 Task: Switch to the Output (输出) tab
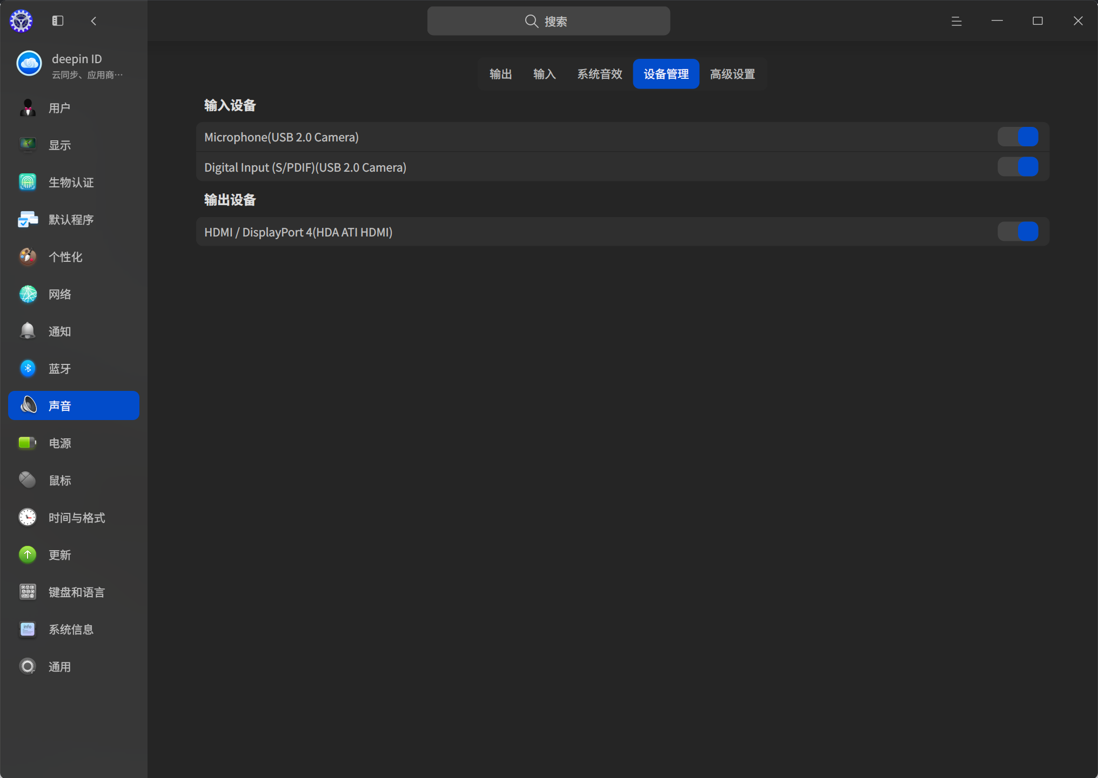pyautogui.click(x=500, y=74)
